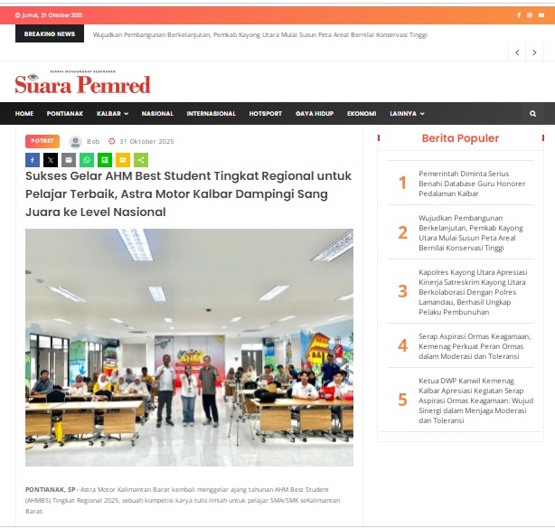Click the POTRET category tag

click(42, 141)
